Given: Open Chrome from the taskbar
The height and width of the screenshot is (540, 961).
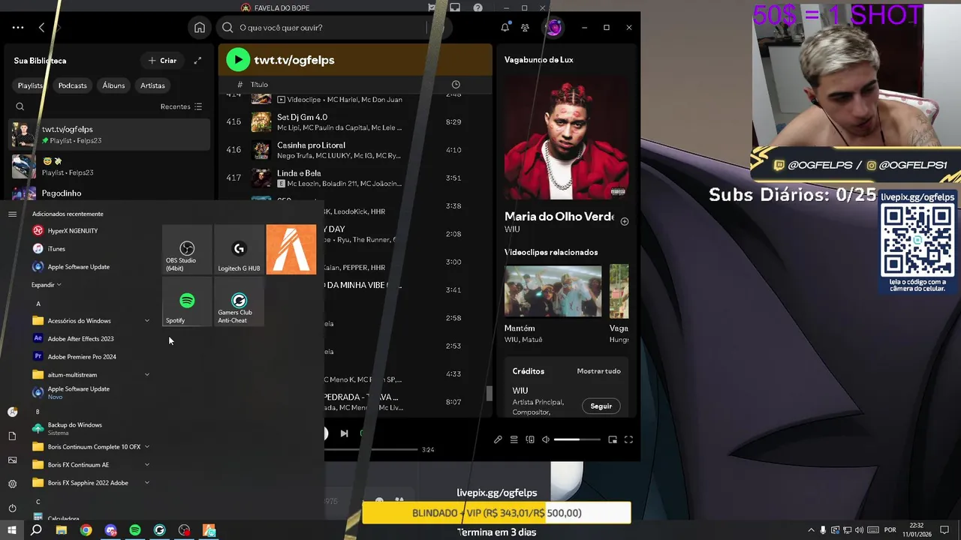Looking at the screenshot, I should pos(86,530).
